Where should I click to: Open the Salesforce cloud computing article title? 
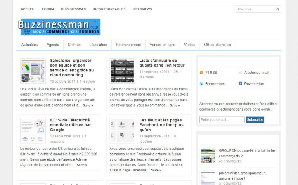pyautogui.click(x=72, y=68)
